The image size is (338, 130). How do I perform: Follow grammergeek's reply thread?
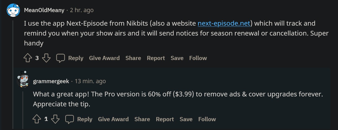[207, 119]
